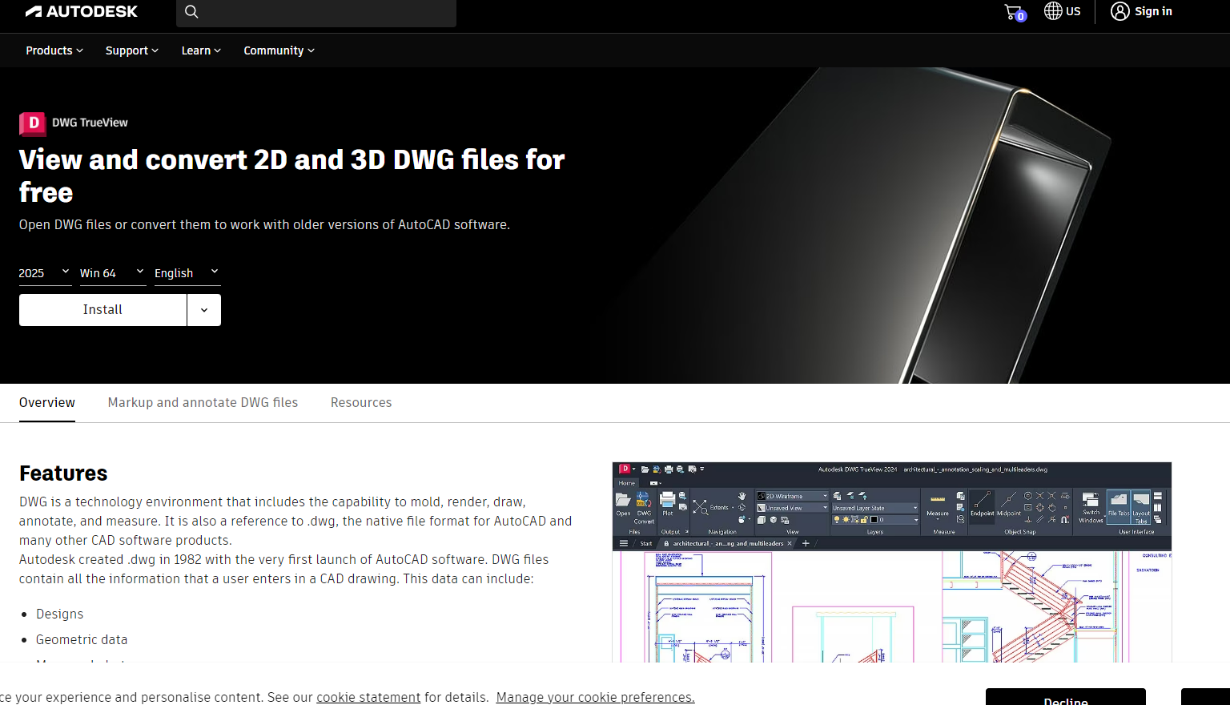Click the Install button
Image resolution: width=1230 pixels, height=705 pixels.
pyautogui.click(x=102, y=310)
